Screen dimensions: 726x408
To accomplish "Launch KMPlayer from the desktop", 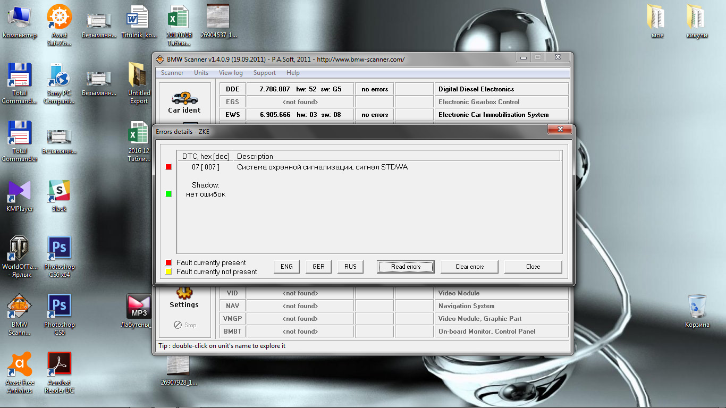I will pos(20,196).
